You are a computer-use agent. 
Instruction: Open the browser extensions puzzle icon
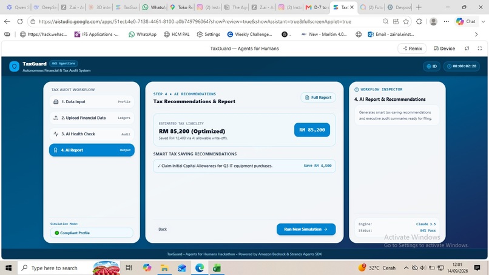pos(419,21)
